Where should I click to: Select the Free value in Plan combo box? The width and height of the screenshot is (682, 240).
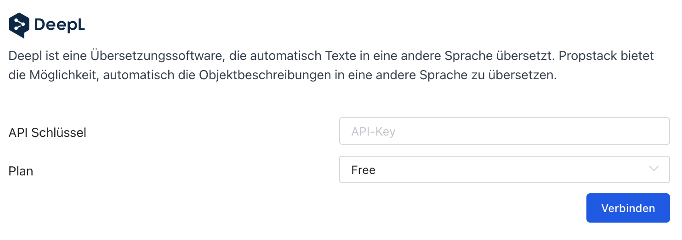363,170
